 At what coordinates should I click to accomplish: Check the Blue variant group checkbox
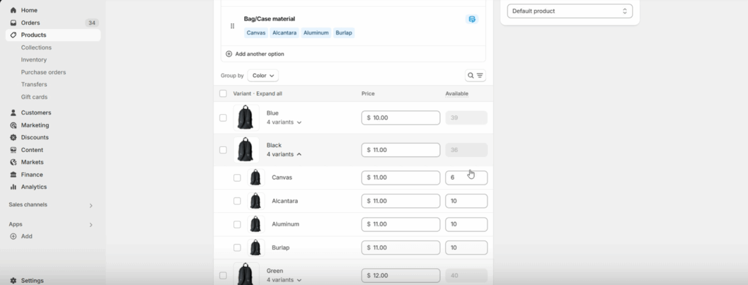point(223,118)
